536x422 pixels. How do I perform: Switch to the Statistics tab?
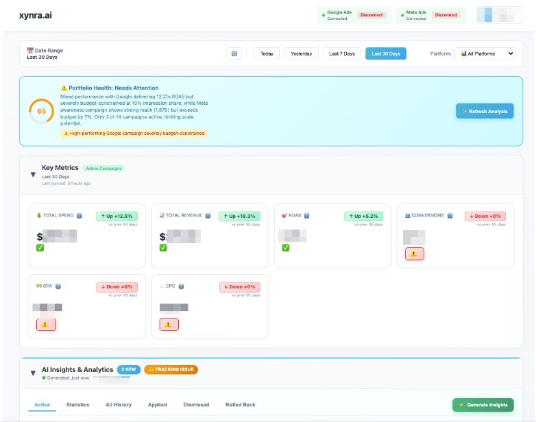[x=77, y=405]
